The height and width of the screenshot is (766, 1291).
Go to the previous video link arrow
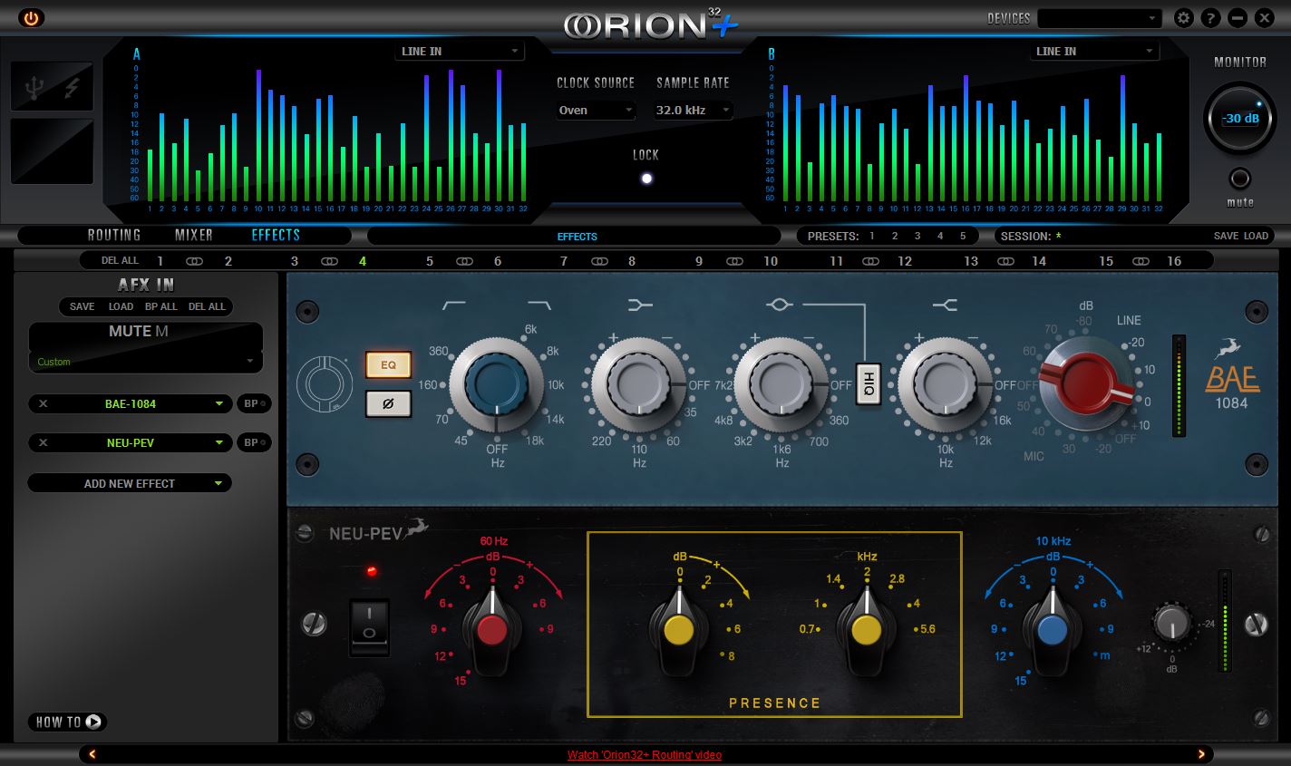point(92,754)
